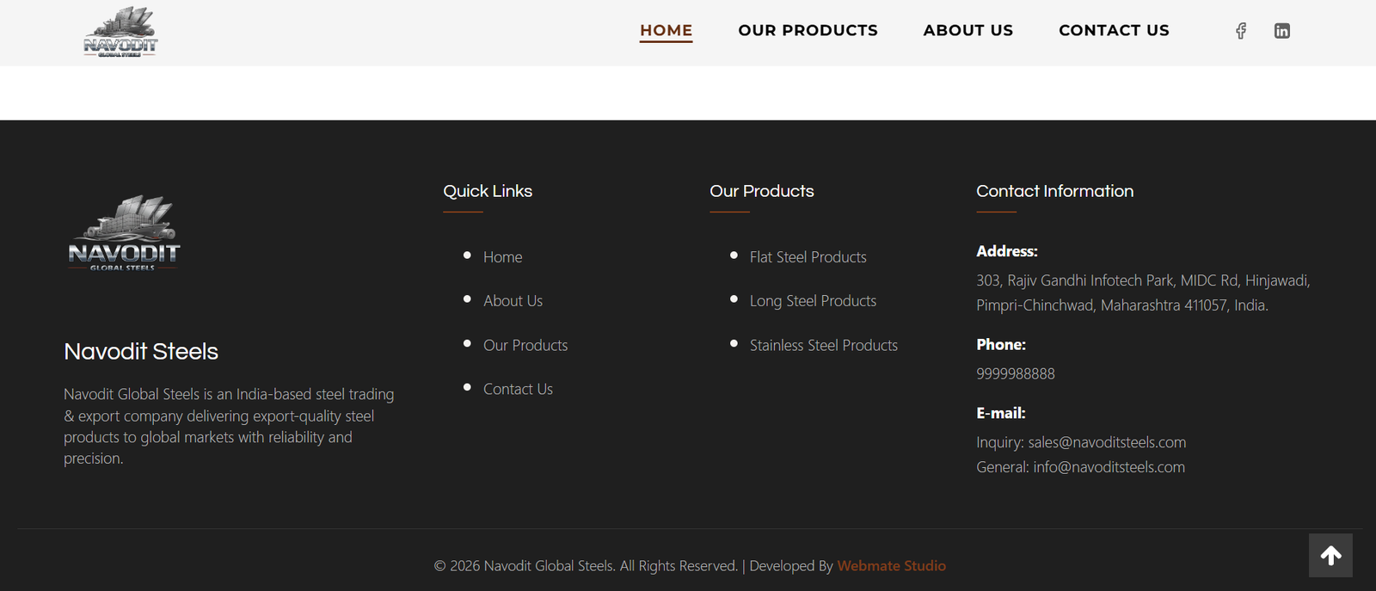Open the LinkedIn icon link
Image resolution: width=1376 pixels, height=591 pixels.
pyautogui.click(x=1281, y=31)
